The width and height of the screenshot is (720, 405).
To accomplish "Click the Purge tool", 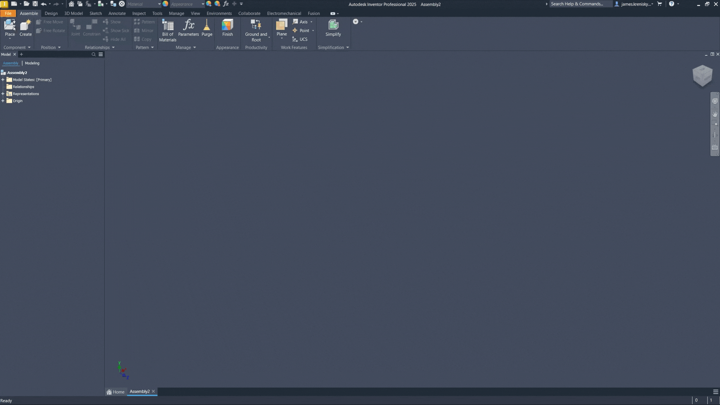I will coord(207,28).
